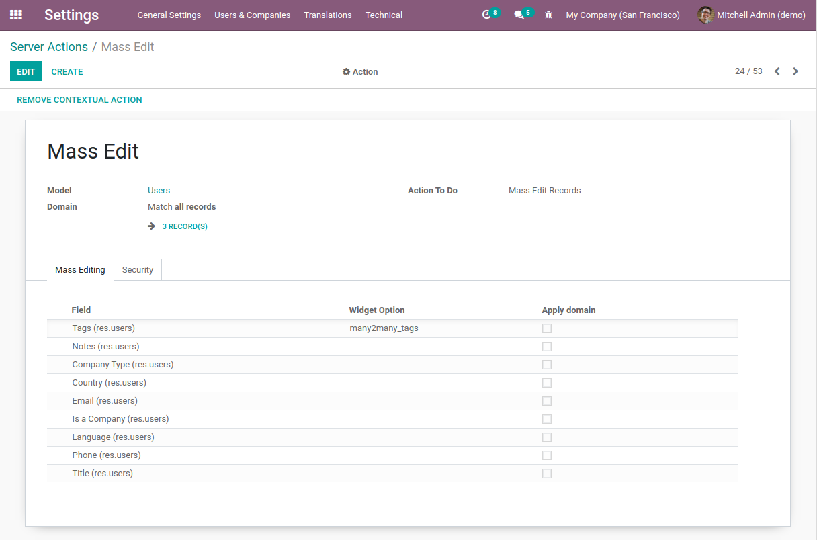The width and height of the screenshot is (817, 540).
Task: Open the apps menu grid icon
Action: (16, 15)
